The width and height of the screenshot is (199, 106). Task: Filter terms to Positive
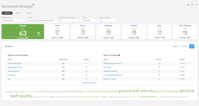coord(185,46)
